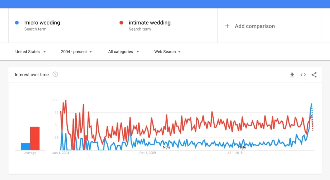Open the 2004 - present date range dropdown
The image size is (330, 180).
76,52
